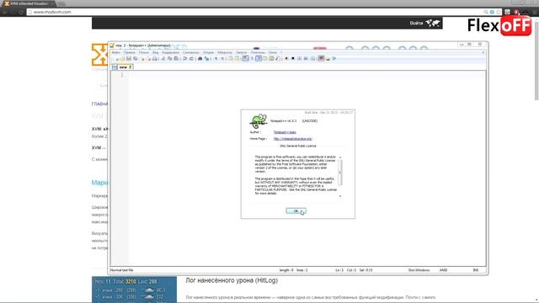The image size is (539, 303).
Task: Open the Плагины menu
Action: 258,52
